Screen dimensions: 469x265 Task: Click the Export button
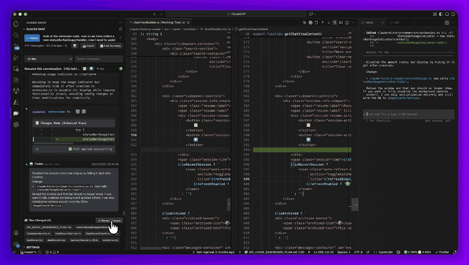pos(89,46)
